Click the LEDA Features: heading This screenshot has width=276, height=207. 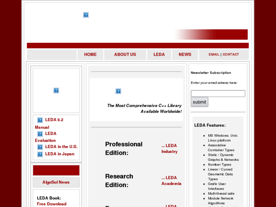click(210, 125)
